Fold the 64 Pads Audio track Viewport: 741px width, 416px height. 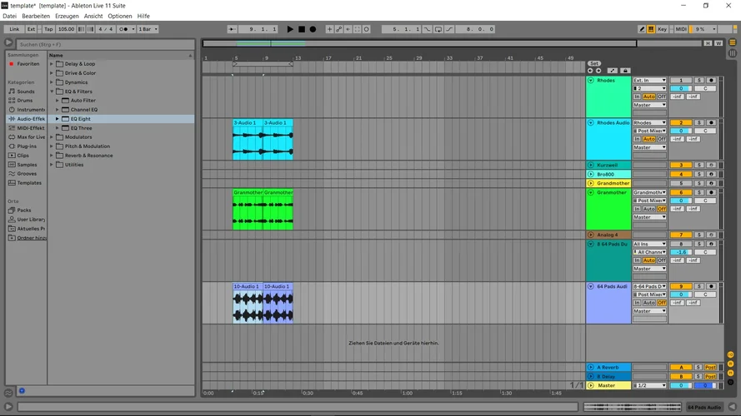[591, 286]
